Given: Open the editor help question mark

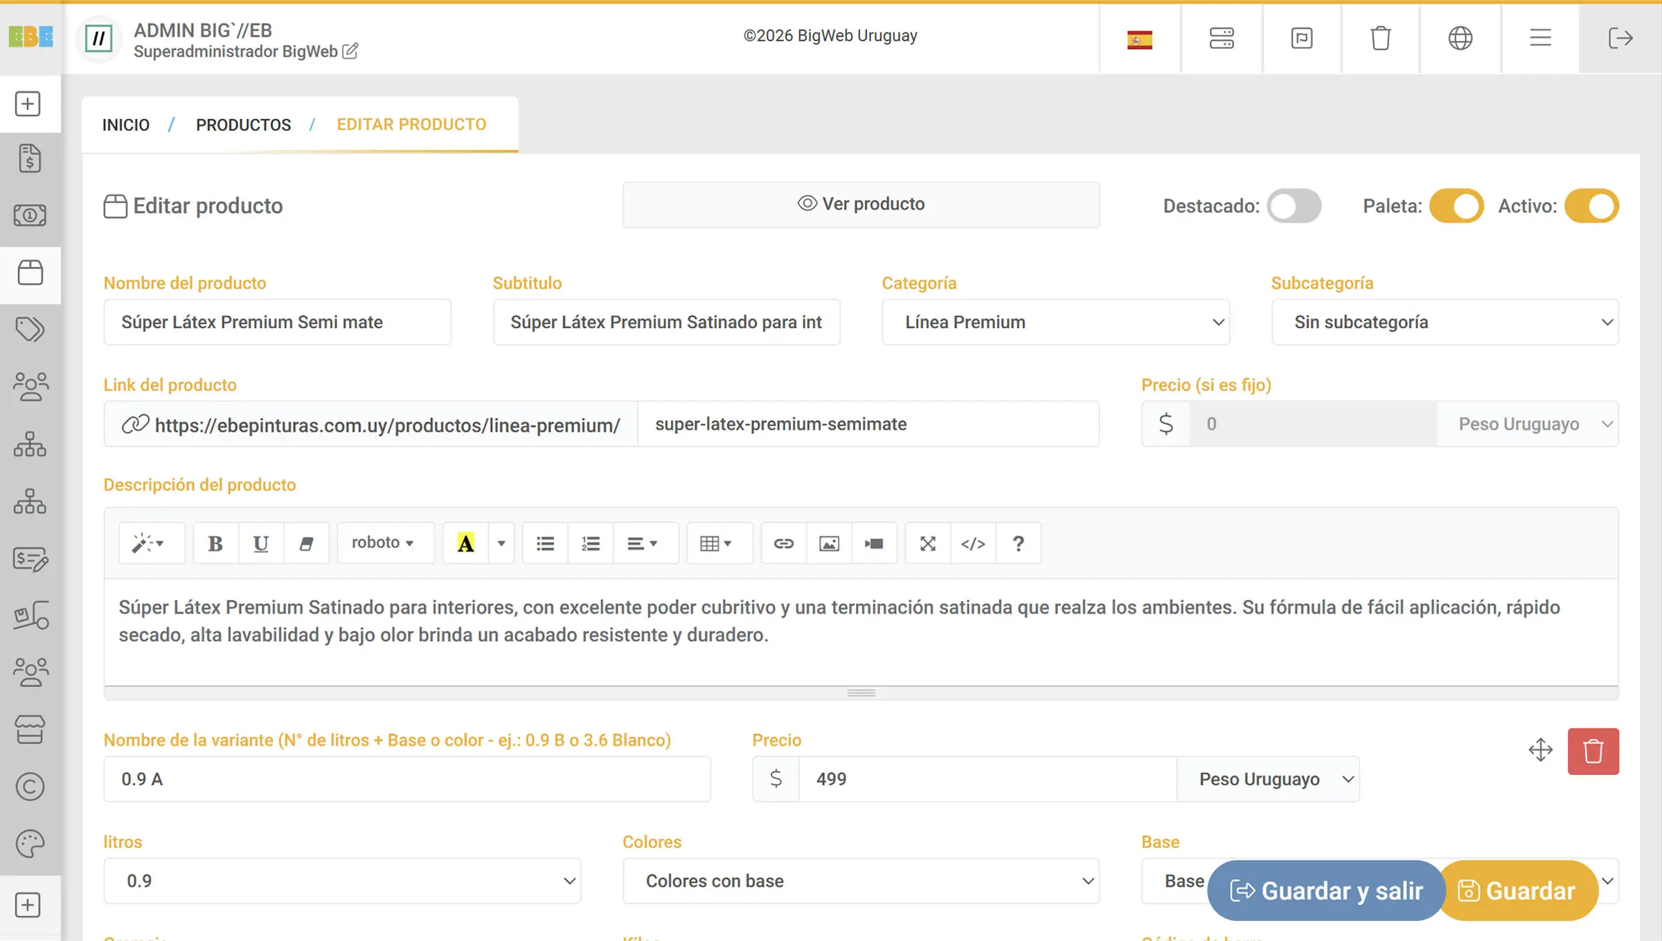Looking at the screenshot, I should (x=1018, y=544).
